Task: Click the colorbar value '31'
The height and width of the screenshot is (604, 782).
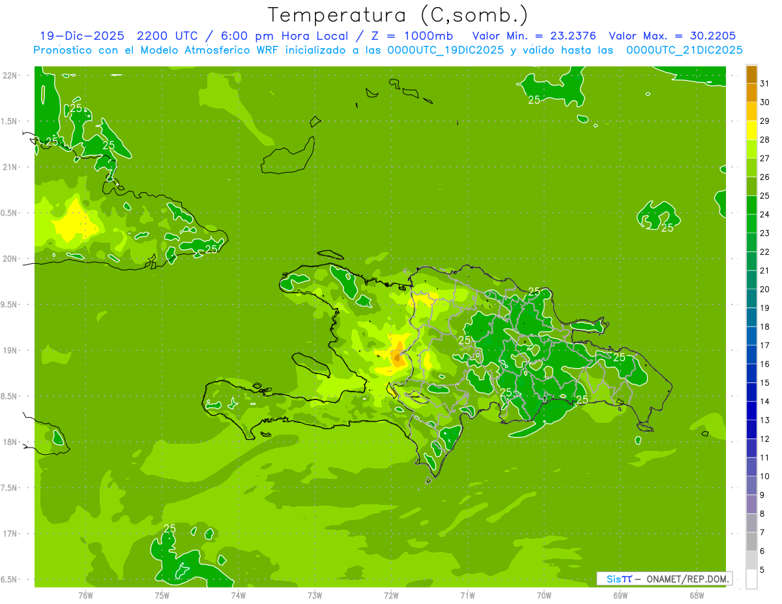Action: coord(765,83)
